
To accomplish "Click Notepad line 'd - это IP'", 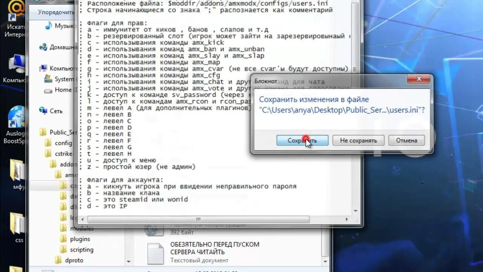I will (103, 206).
